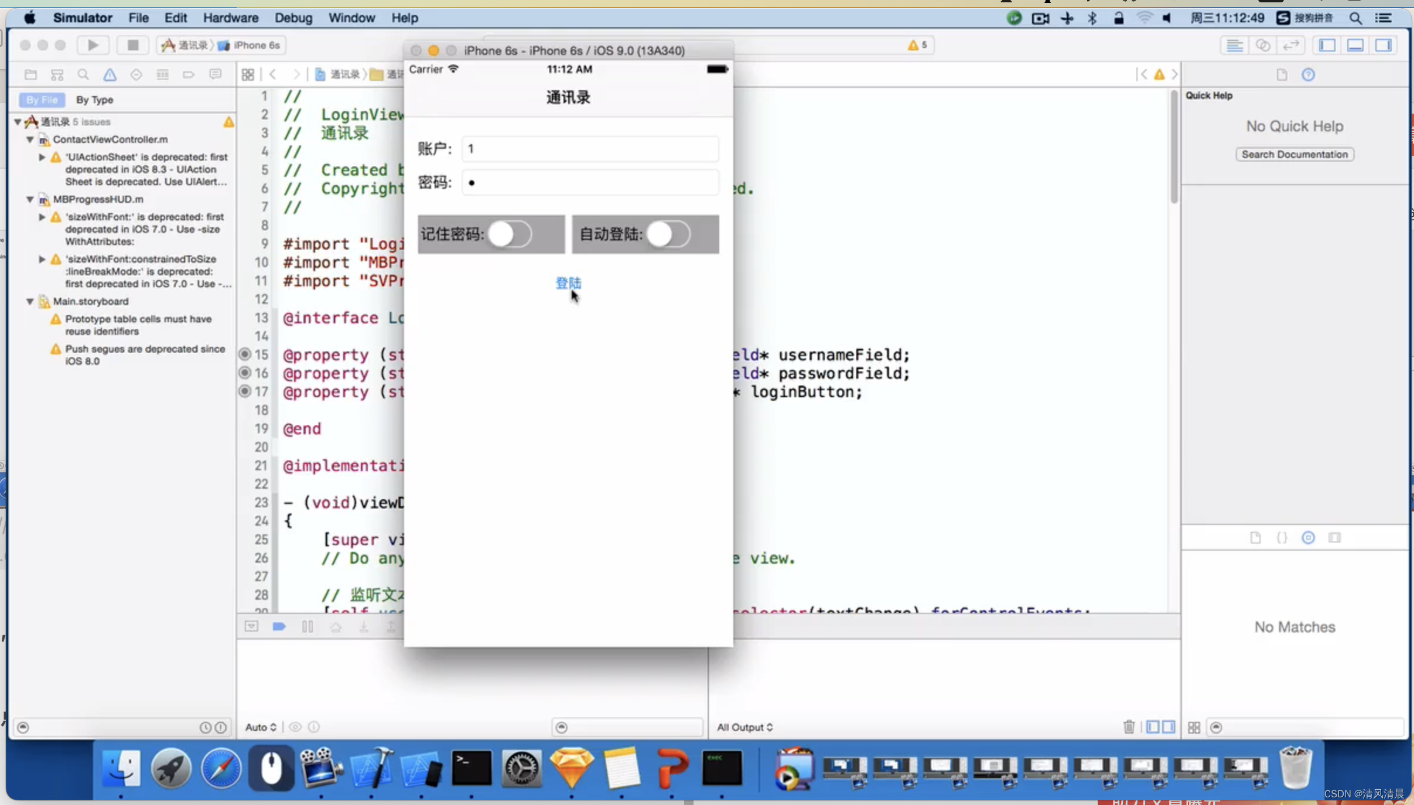1414x805 pixels.
Task: Toggle the debug area visibility
Action: (1355, 45)
